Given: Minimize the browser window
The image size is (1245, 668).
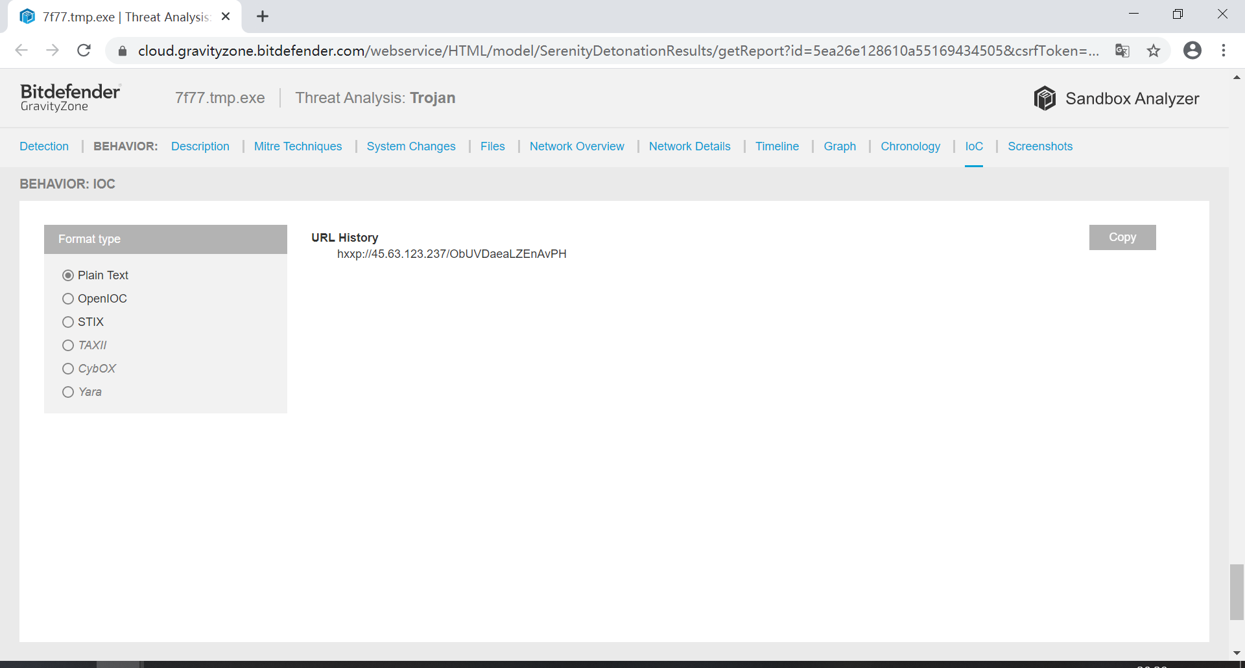Looking at the screenshot, I should pos(1133,14).
